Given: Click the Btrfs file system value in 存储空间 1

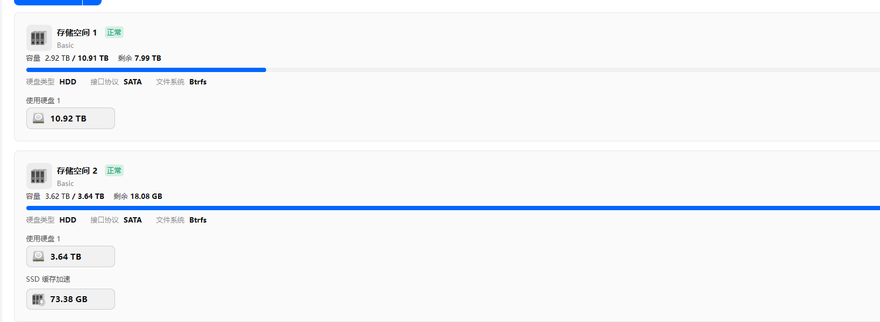Looking at the screenshot, I should pyautogui.click(x=198, y=82).
